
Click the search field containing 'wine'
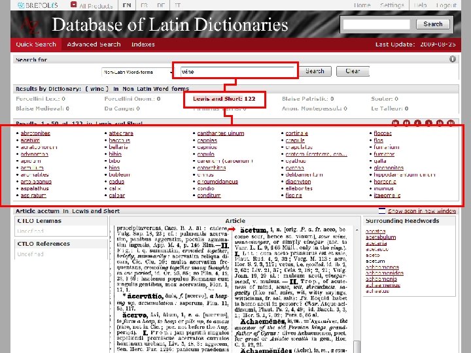[x=237, y=71]
